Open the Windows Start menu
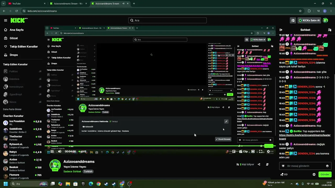This screenshot has width=335, height=188. click(5, 184)
